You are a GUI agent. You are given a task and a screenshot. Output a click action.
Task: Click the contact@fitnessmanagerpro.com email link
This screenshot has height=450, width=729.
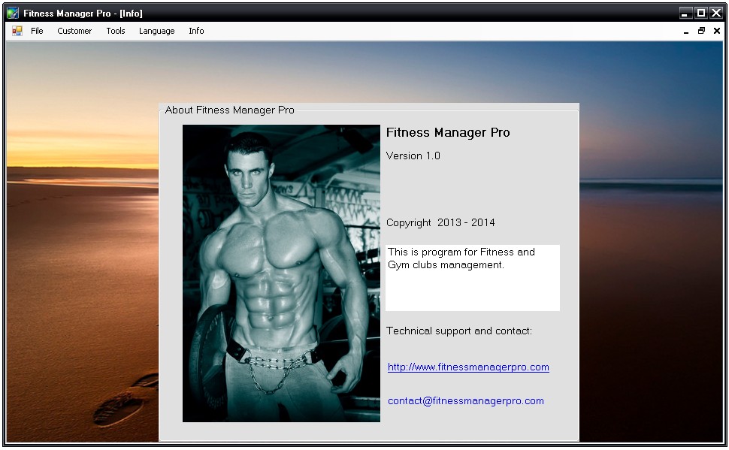(466, 400)
